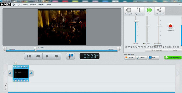Open the Efektler menu
Image resolution: width=182 pixels, height=93 pixels.
[x=41, y=5]
